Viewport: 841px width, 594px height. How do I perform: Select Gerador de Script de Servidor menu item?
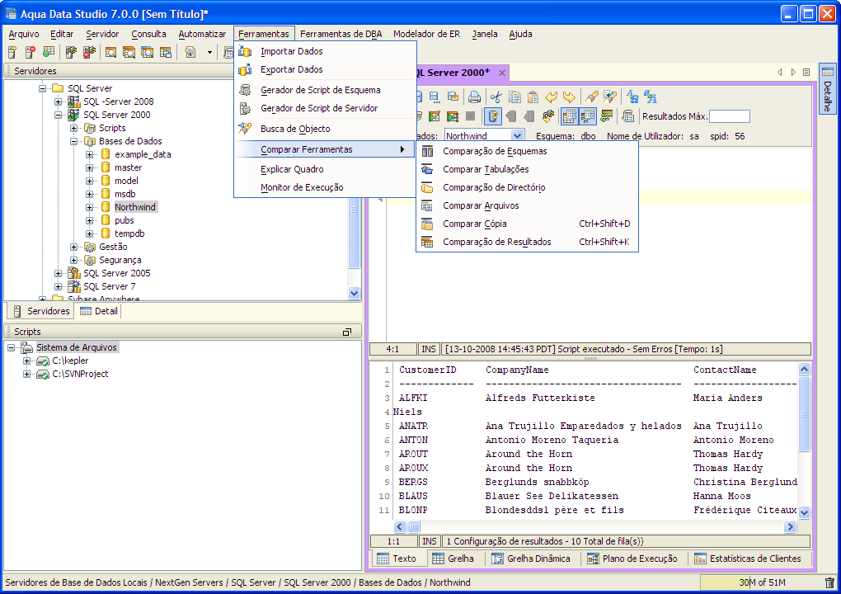pyautogui.click(x=325, y=108)
